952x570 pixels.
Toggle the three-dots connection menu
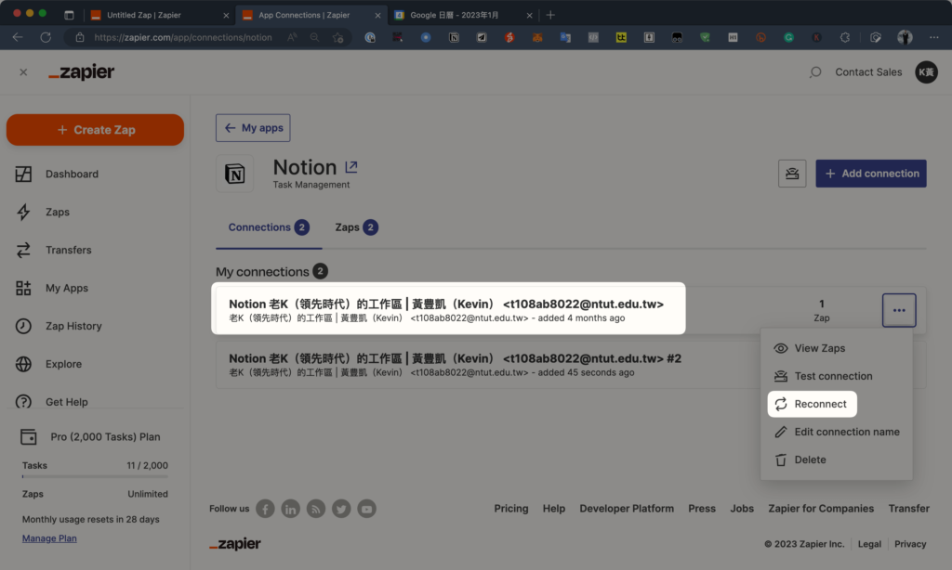tap(899, 310)
